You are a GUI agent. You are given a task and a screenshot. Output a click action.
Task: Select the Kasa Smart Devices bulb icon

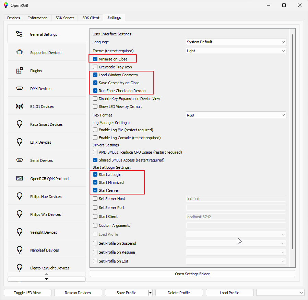point(19,124)
